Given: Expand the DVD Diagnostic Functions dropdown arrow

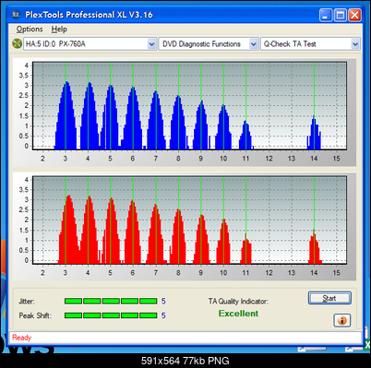Looking at the screenshot, I should [253, 44].
